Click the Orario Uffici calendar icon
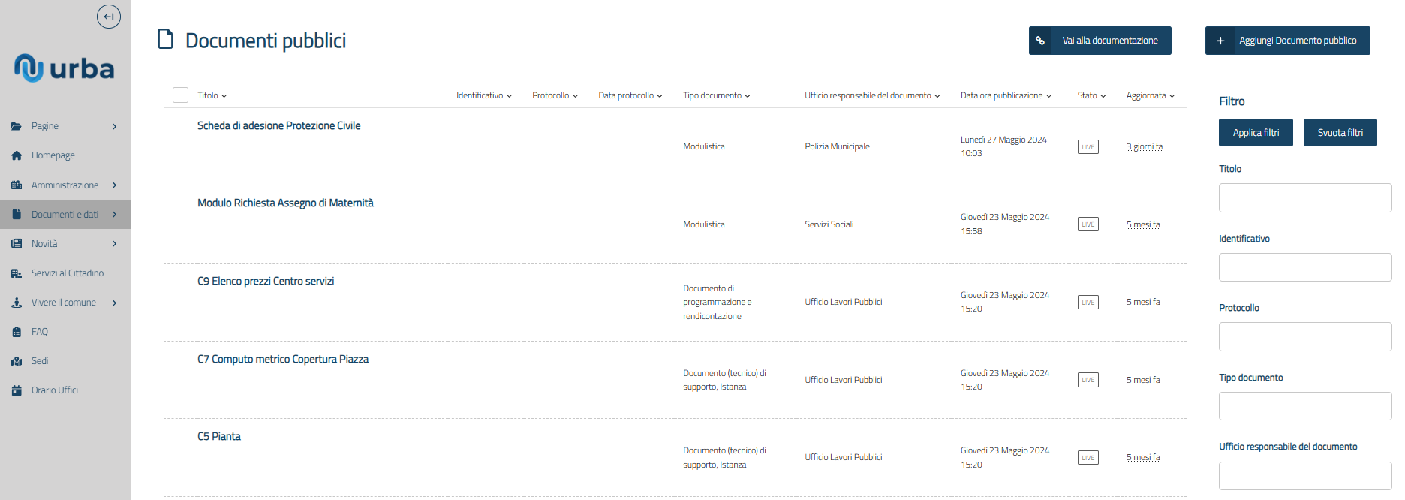The height and width of the screenshot is (500, 1405). (x=17, y=390)
